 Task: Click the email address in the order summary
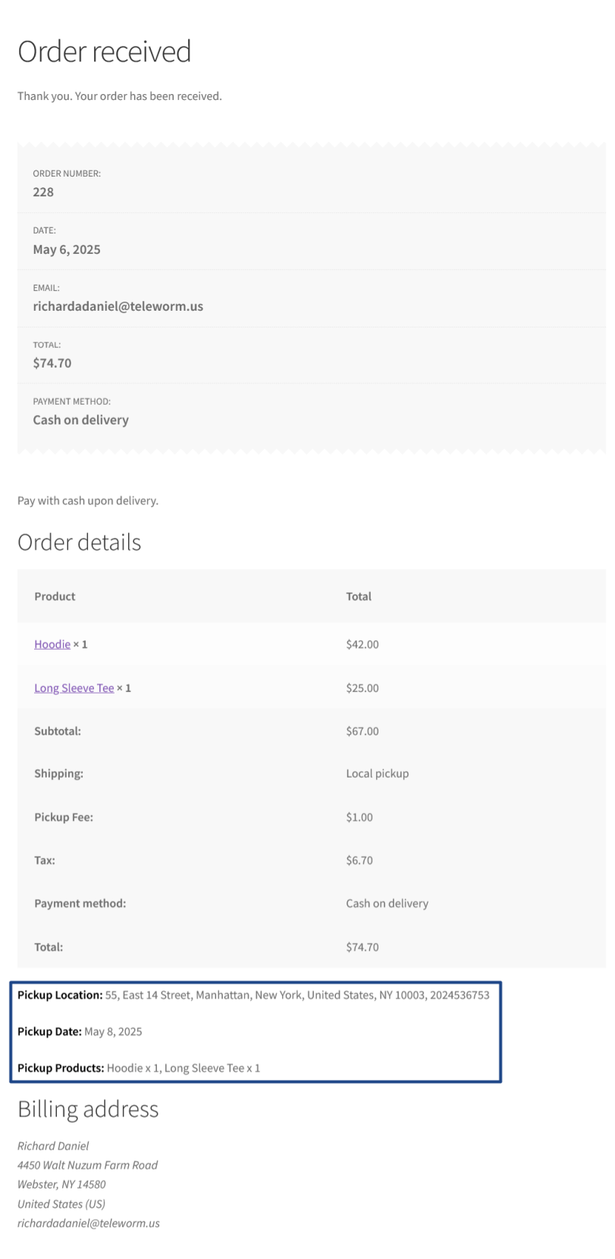(x=118, y=306)
